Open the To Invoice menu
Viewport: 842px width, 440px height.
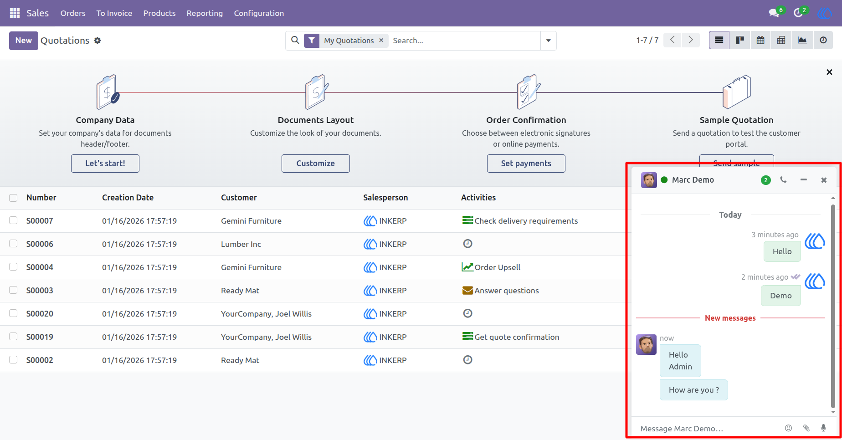tap(114, 13)
